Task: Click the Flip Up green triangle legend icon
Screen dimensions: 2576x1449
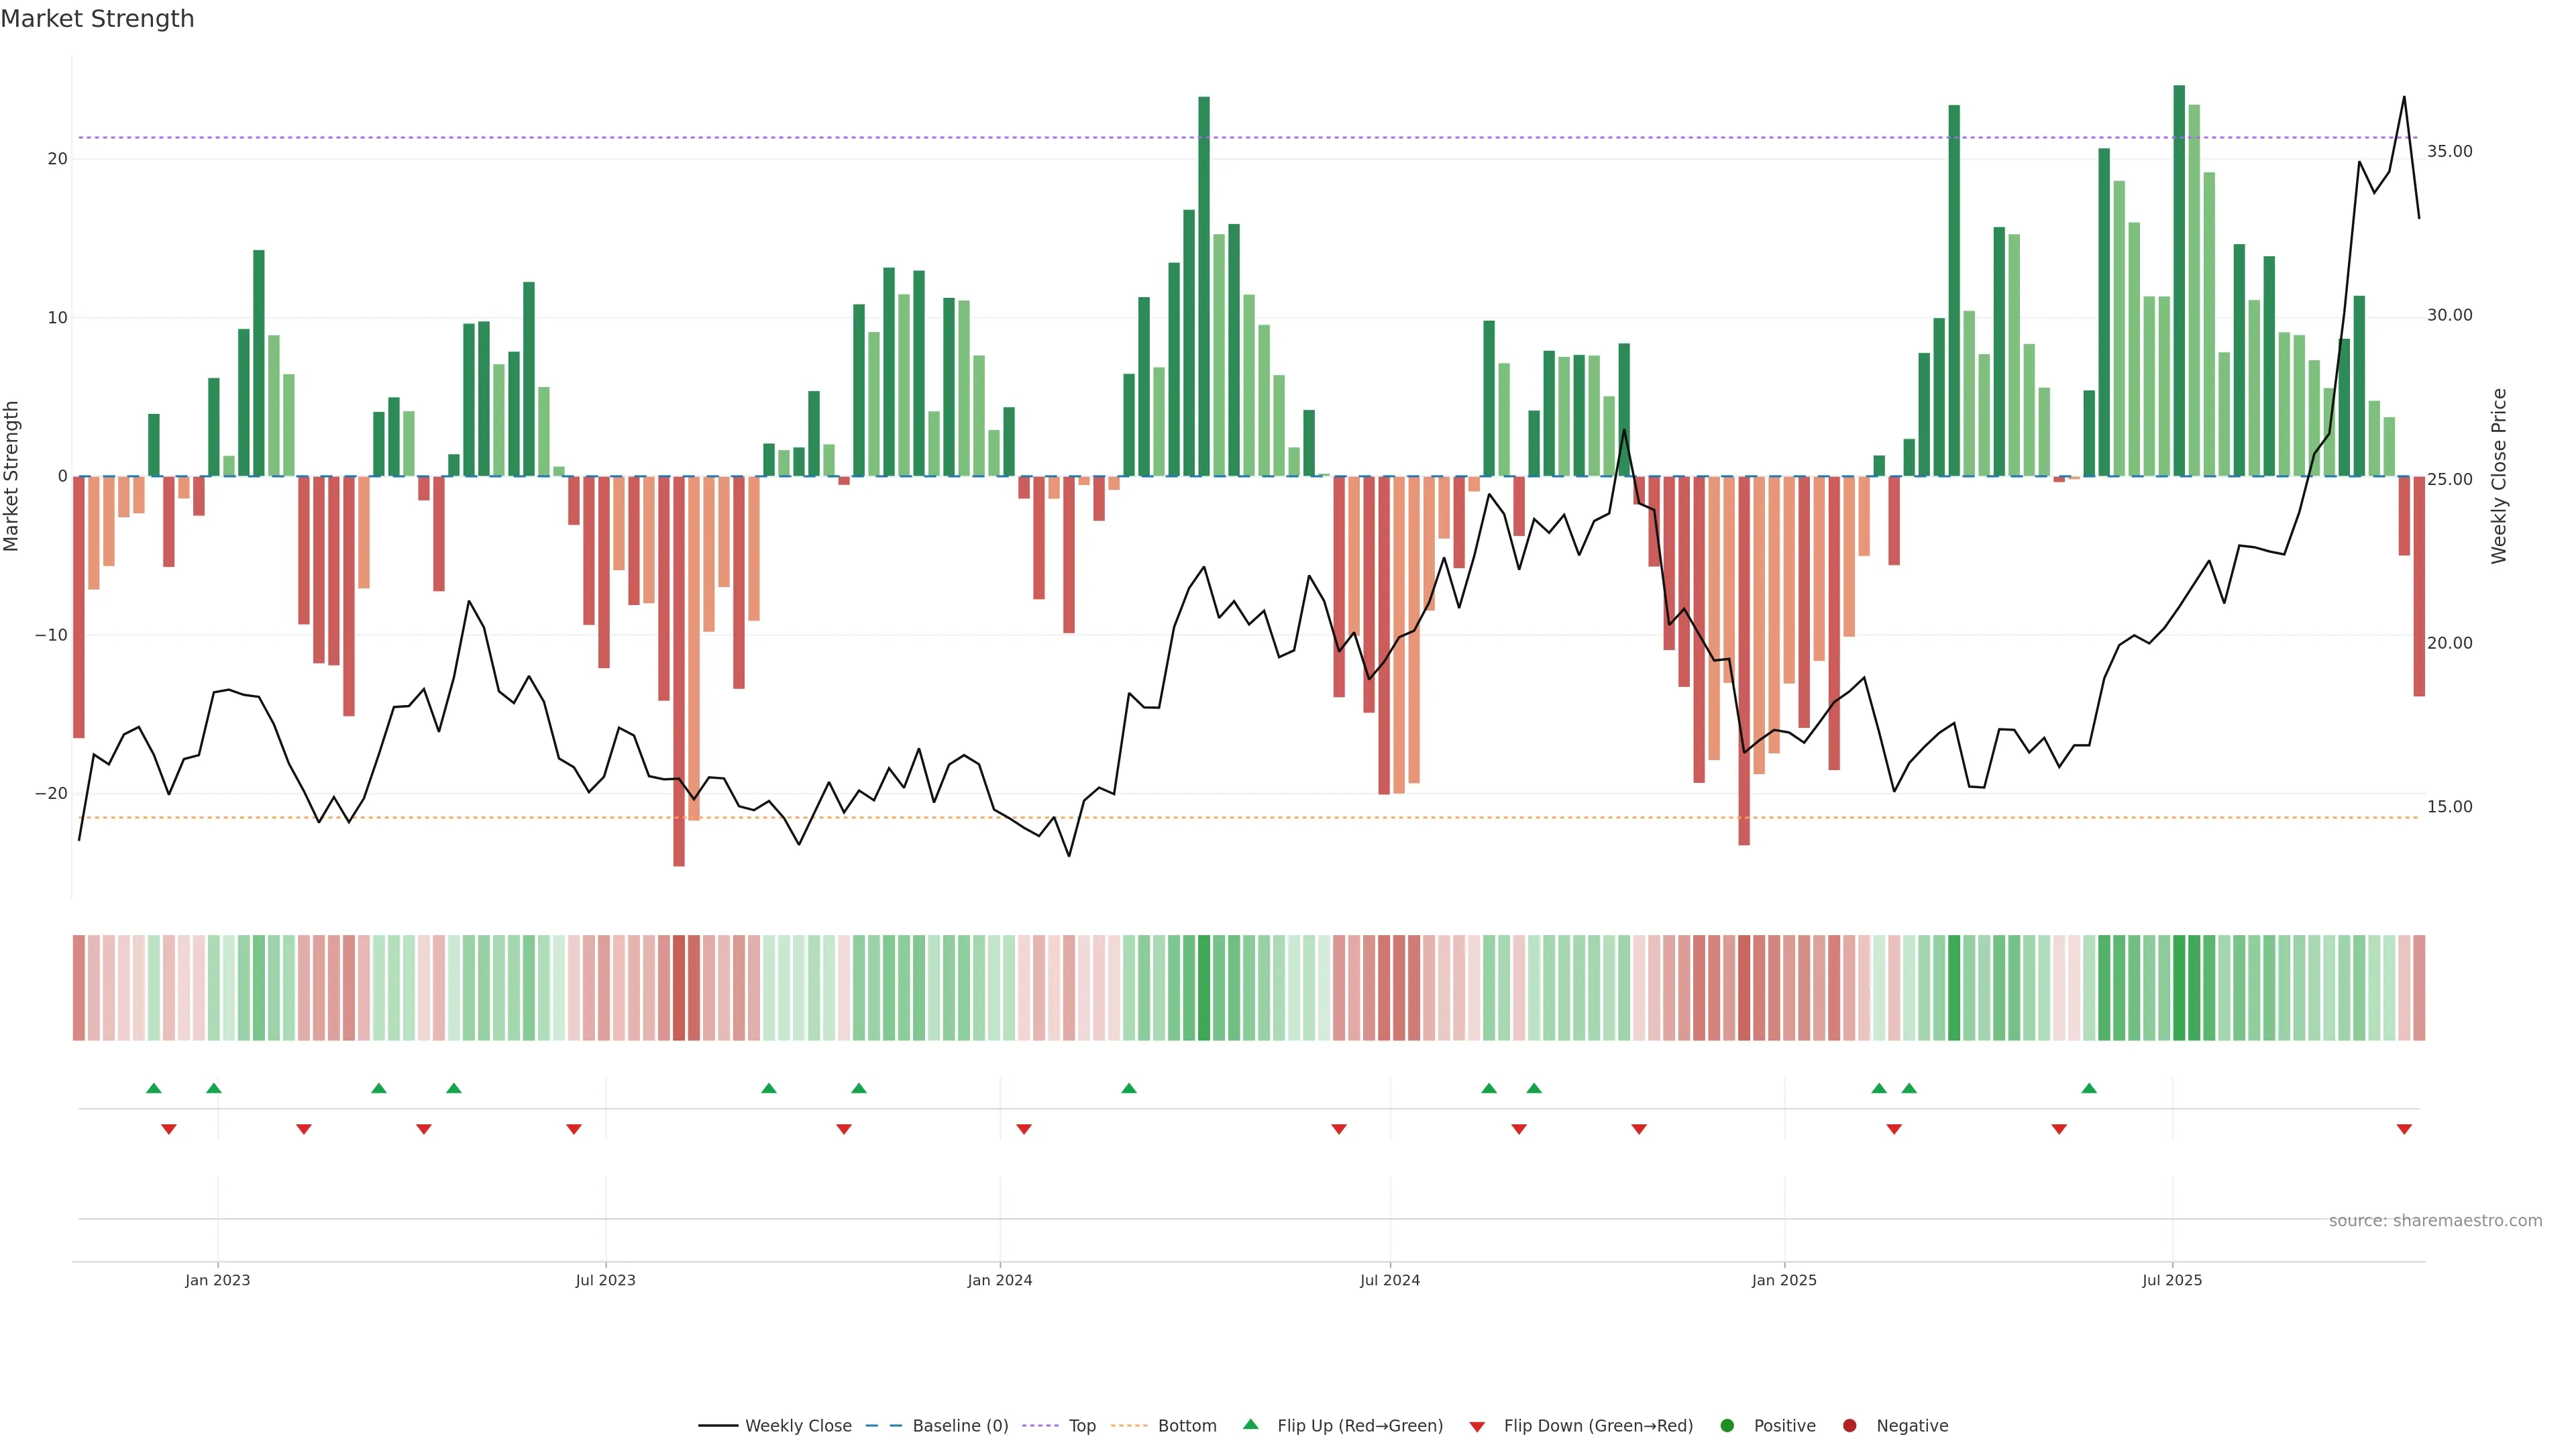Action: (x=1250, y=1425)
